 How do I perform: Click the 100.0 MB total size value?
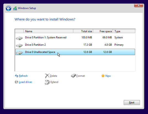(x=87, y=37)
